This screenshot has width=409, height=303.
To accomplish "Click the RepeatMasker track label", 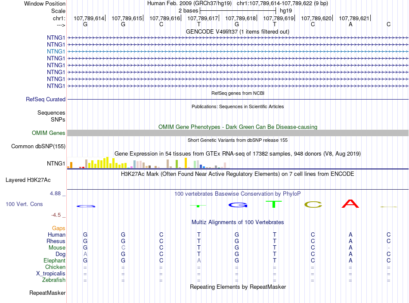I will point(47,293).
